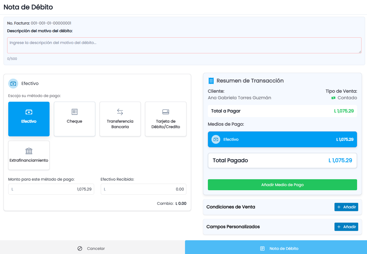Click client name Ana Gabriela Torres Guzmán
The width and height of the screenshot is (367, 254).
pos(240,98)
